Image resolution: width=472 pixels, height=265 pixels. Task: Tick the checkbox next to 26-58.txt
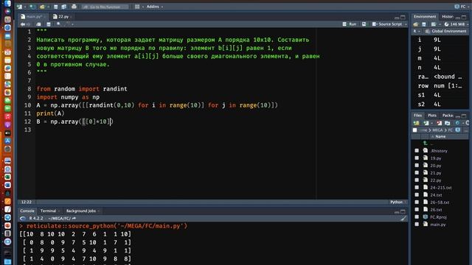tap(417, 202)
